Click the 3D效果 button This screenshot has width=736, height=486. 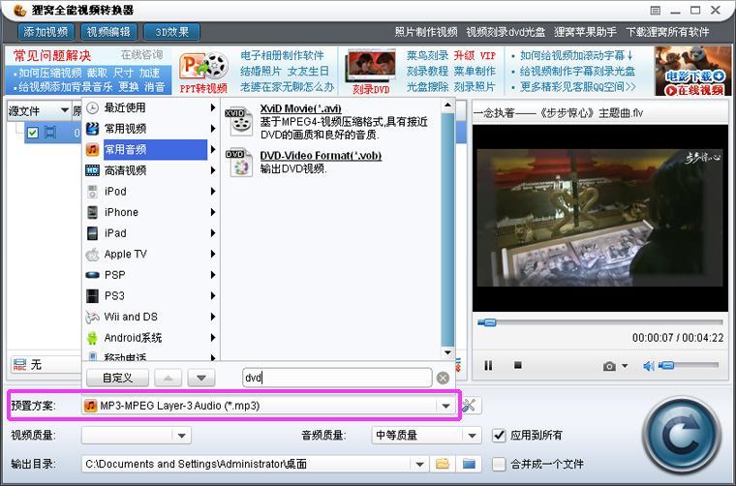pos(171,32)
